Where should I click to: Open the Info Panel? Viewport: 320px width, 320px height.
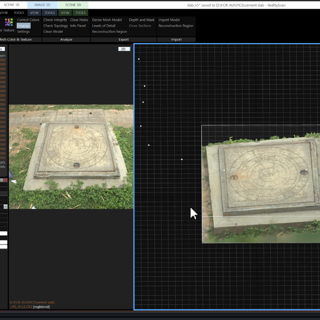coord(78,25)
